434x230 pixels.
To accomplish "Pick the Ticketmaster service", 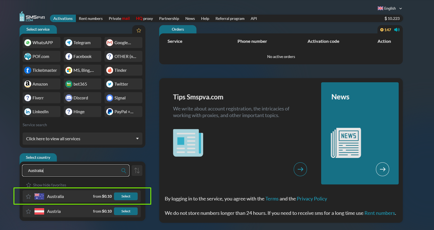I will [41, 70].
